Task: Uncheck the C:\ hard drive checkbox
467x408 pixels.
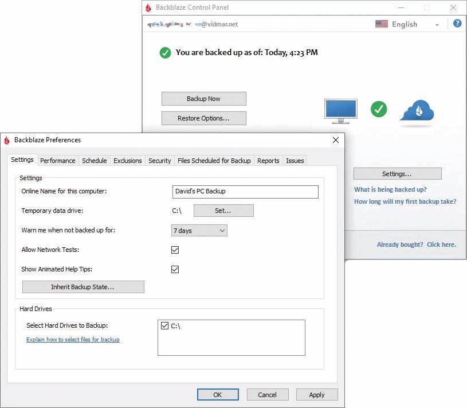Action: pyautogui.click(x=164, y=326)
